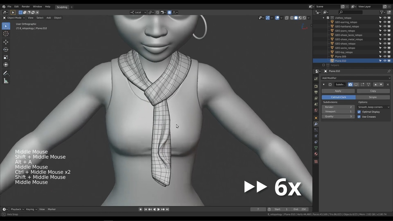Toggle the Optimal Display checkbox
Viewport: 393px width, 221px height.
click(x=359, y=112)
